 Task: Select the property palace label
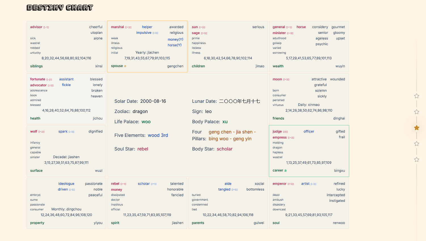pos(37,223)
